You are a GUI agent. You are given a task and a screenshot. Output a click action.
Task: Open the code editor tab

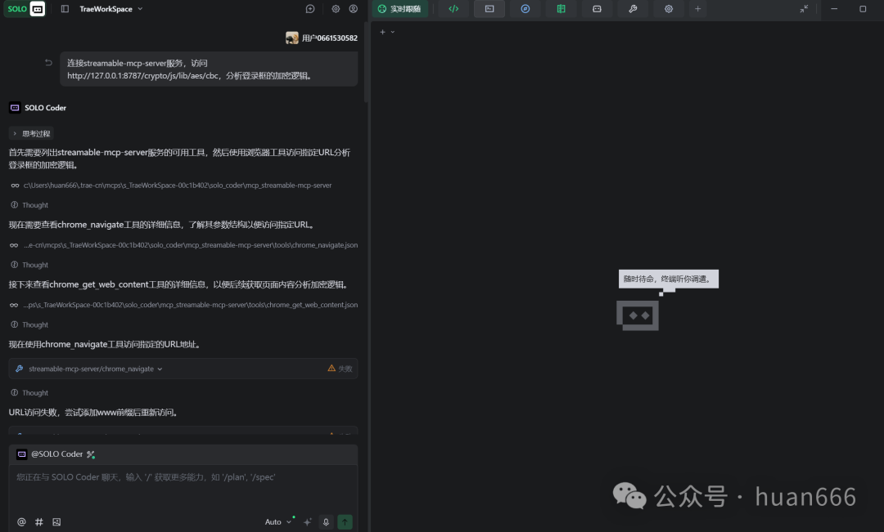pyautogui.click(x=453, y=9)
